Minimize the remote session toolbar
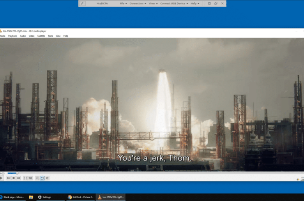Viewport: 304px width, 201px height. 209,4
